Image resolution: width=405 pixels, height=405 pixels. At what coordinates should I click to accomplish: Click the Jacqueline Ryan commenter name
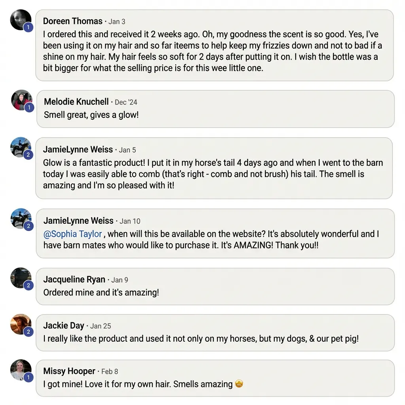74,279
